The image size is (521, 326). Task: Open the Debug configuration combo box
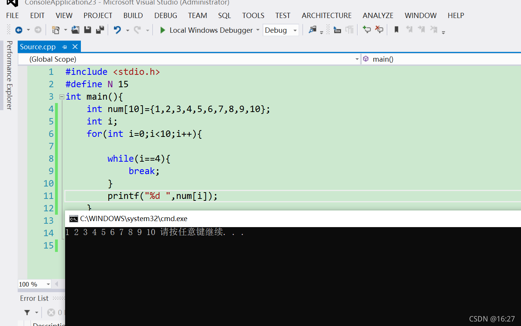[281, 30]
